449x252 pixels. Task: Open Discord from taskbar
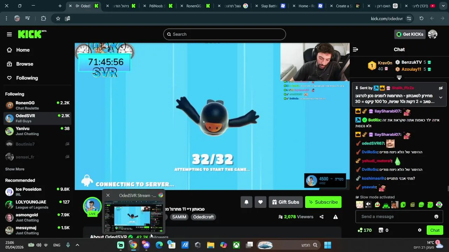tap(146, 245)
